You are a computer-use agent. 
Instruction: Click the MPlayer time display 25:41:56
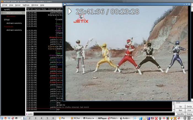click(90, 12)
